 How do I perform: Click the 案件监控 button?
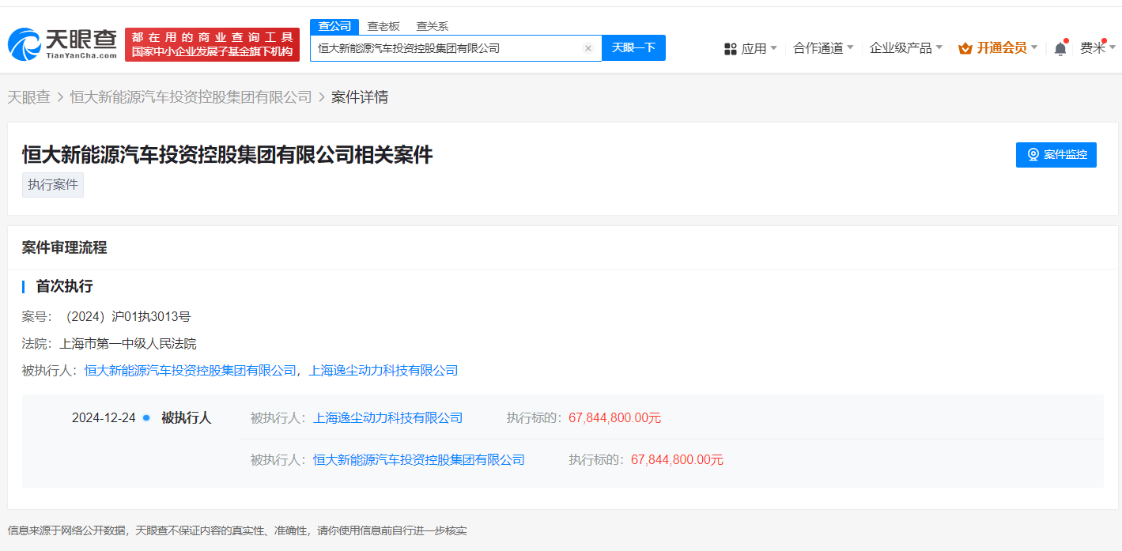(1056, 155)
